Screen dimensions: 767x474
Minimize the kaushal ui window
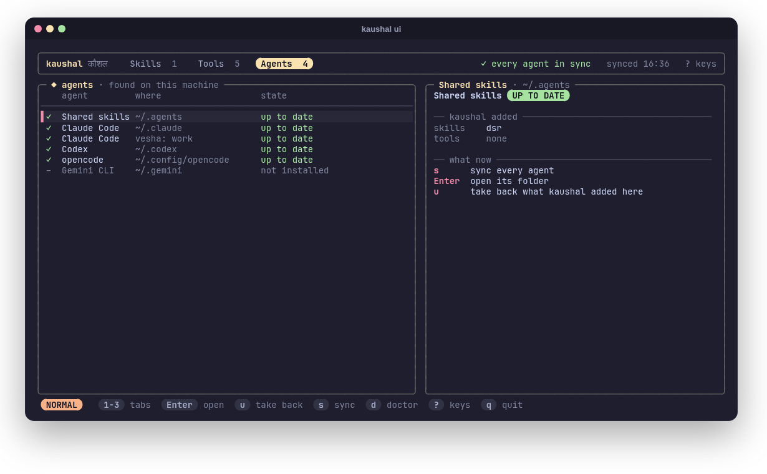[50, 29]
